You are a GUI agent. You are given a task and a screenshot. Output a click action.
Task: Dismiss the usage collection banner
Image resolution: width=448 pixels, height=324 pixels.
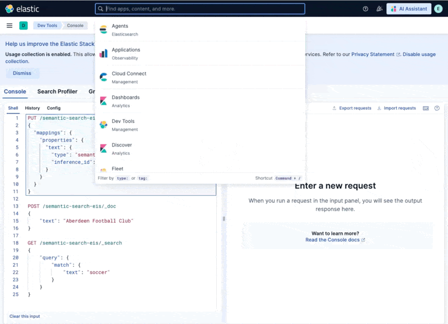click(22, 73)
